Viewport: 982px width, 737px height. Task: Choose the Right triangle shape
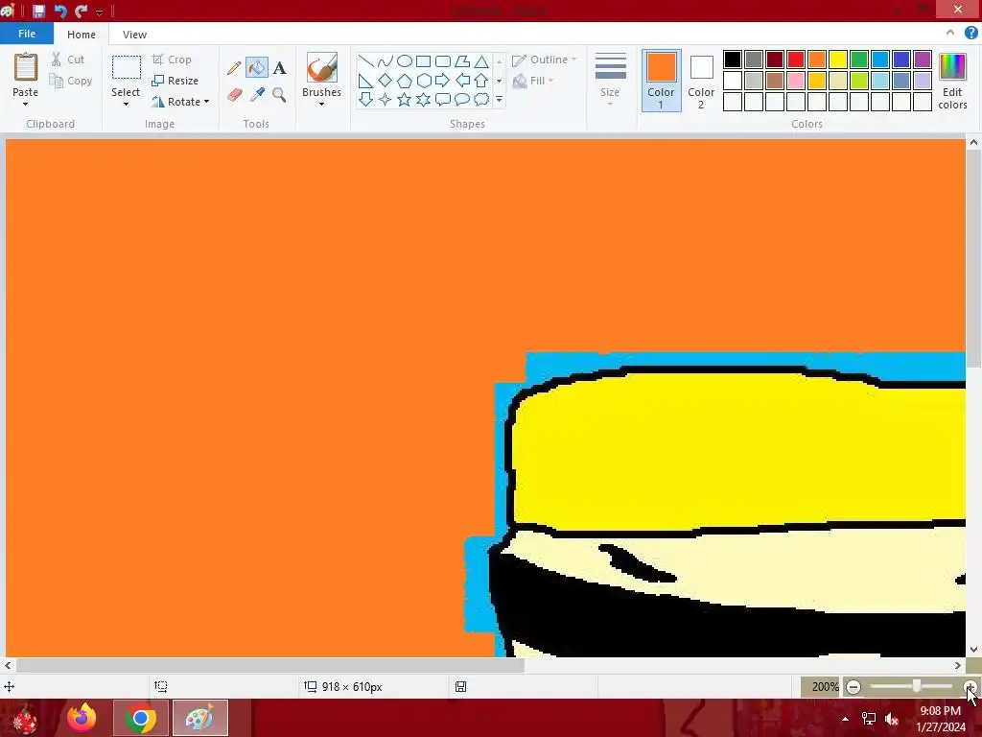365,81
